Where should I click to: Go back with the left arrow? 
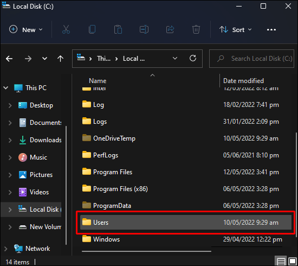(x=9, y=59)
